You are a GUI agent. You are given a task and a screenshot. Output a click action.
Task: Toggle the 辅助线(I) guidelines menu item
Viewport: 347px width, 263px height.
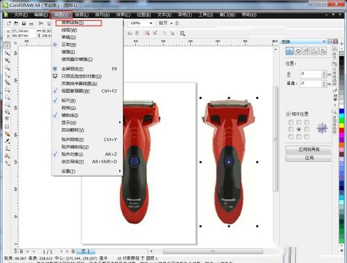(87, 115)
